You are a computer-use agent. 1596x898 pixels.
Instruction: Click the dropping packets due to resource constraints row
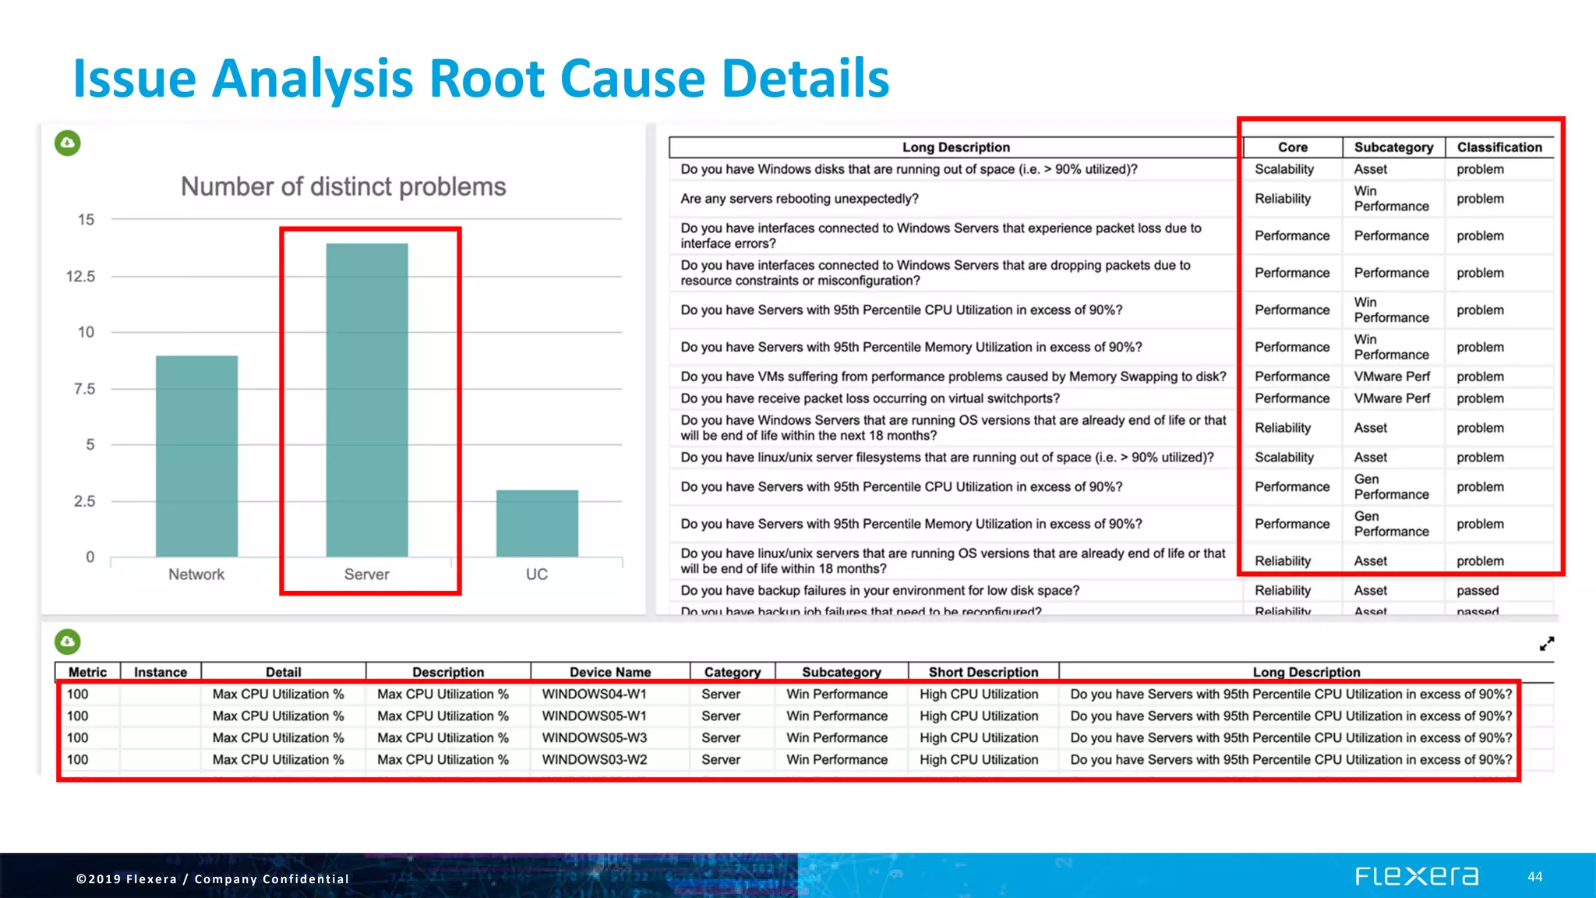point(1111,273)
